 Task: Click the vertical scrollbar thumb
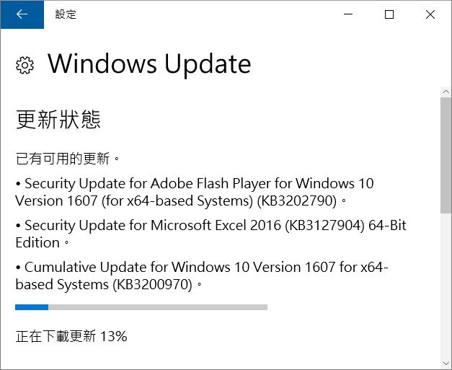click(x=446, y=155)
